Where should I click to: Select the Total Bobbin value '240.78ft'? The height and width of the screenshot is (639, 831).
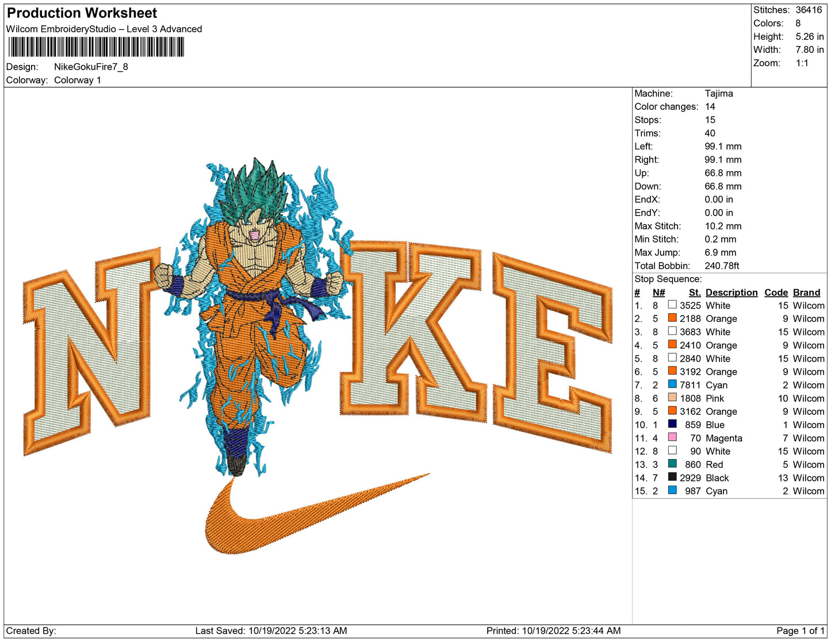pos(722,265)
